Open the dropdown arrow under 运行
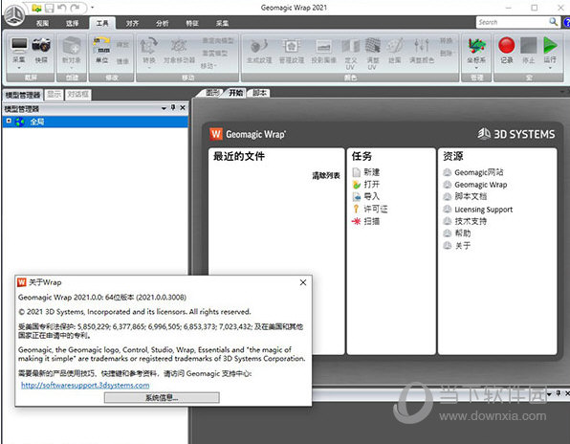Viewport: 570px width, 444px height. (x=550, y=68)
